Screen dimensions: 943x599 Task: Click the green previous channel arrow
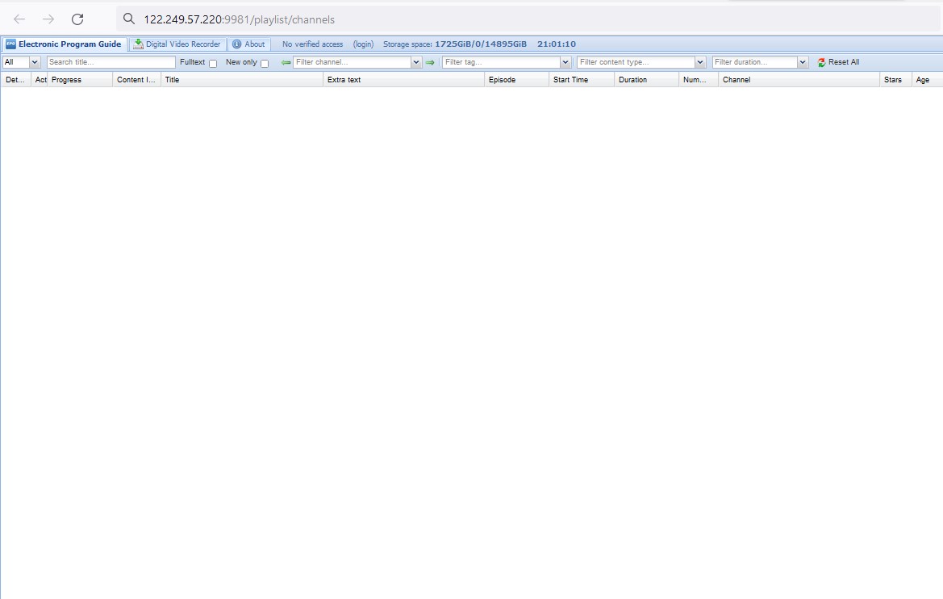point(286,63)
